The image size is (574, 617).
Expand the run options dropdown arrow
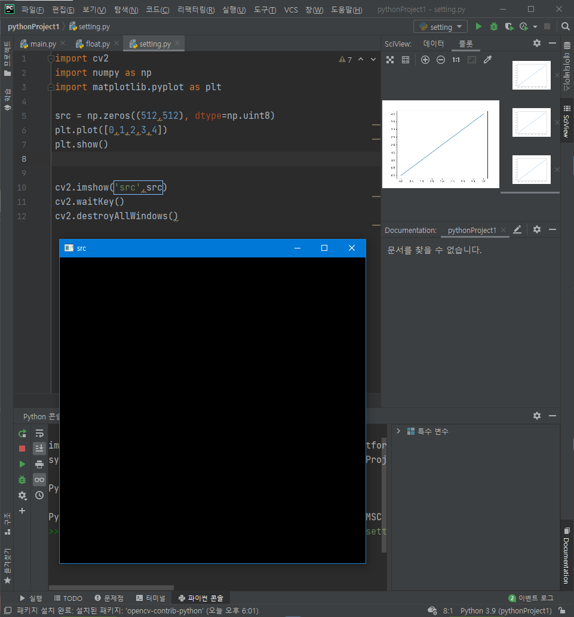pos(535,27)
